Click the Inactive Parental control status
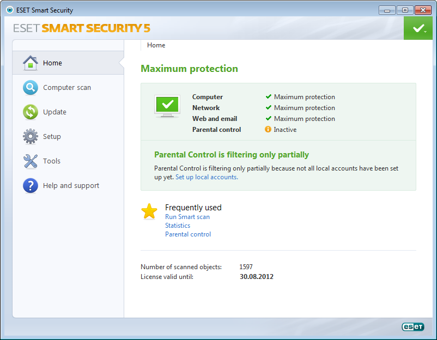437x340 pixels. (285, 130)
